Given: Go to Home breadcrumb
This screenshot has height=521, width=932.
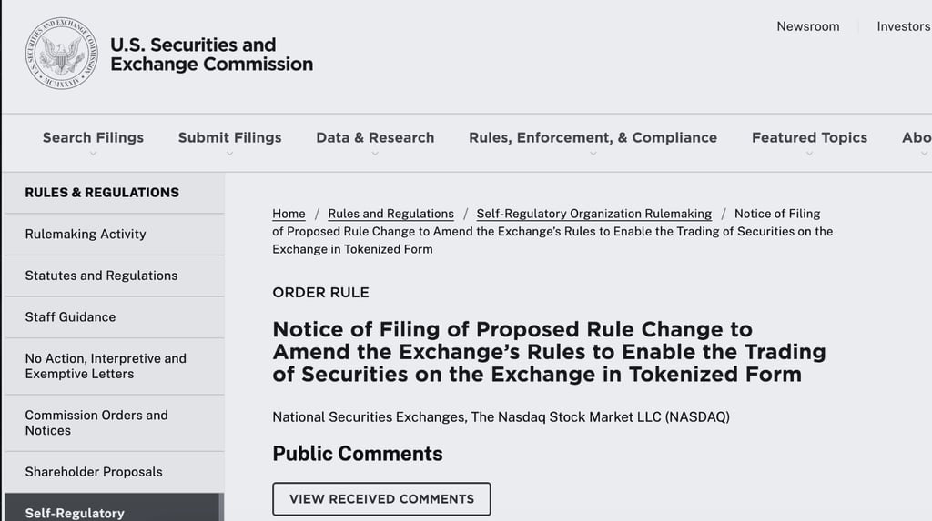Looking at the screenshot, I should click(x=289, y=214).
